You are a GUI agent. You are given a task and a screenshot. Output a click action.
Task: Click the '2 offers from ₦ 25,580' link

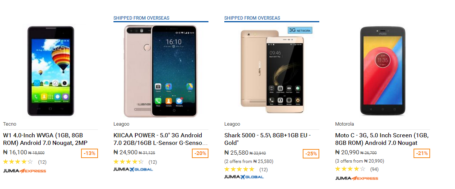point(249,161)
